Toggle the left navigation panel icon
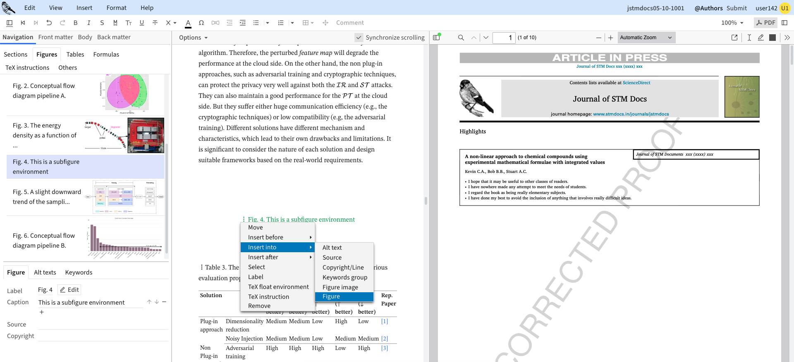Screen dimensions: 794x362 tap(10, 23)
